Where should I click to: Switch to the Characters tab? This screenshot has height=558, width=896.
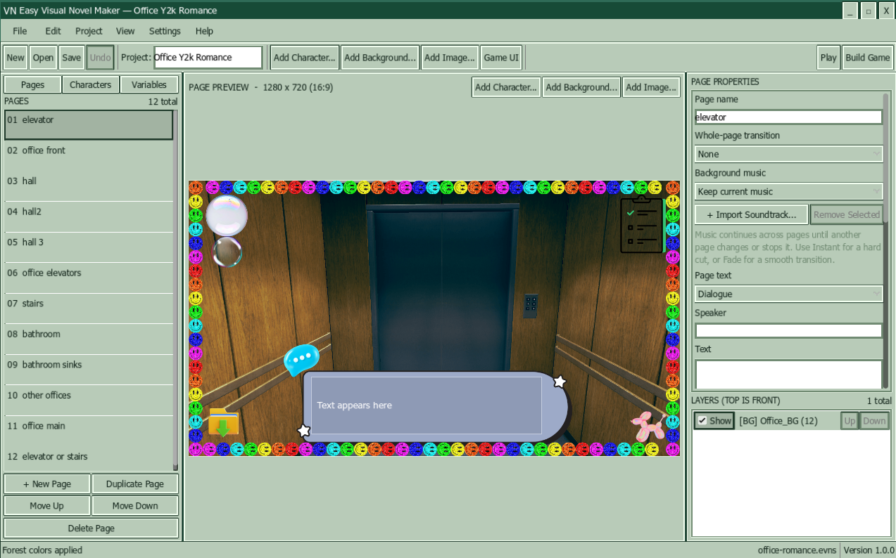coord(90,84)
